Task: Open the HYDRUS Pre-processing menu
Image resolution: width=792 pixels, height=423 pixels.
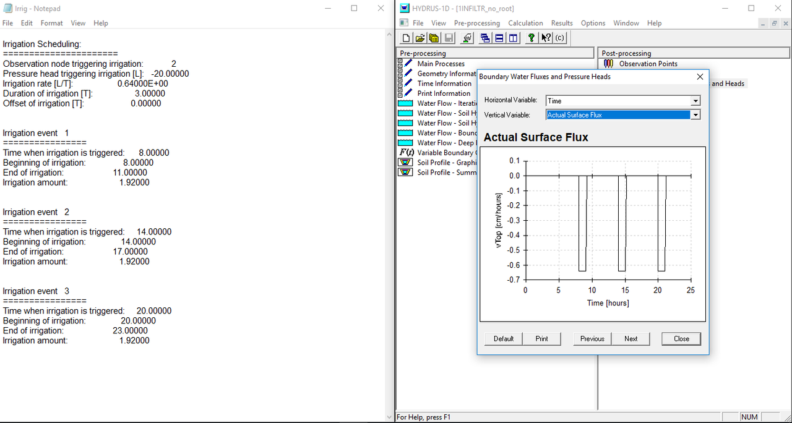Action: [477, 23]
